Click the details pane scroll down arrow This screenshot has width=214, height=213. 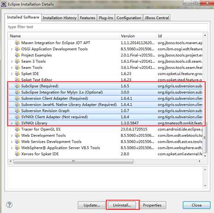pos(205,186)
